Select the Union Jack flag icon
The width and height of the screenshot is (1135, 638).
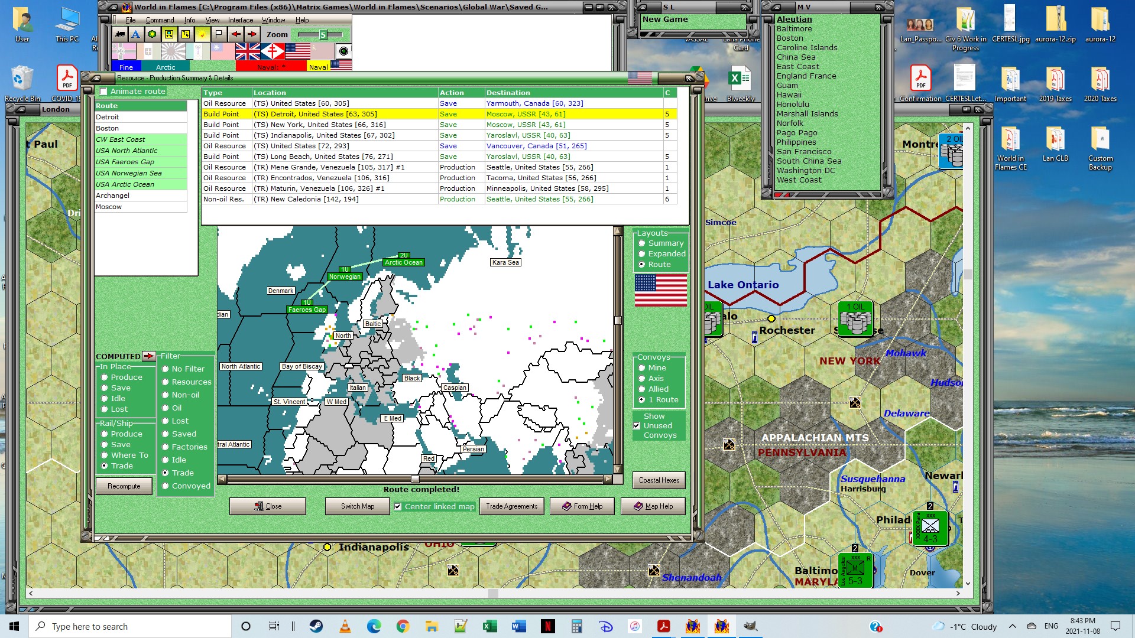pyautogui.click(x=248, y=51)
